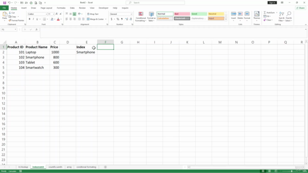The height and width of the screenshot is (173, 308).
Task: Open the File tab
Action: (x=4, y=8)
